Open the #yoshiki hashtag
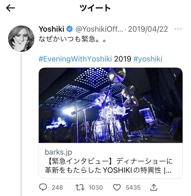The width and height of the screenshot is (191, 196). (148, 59)
